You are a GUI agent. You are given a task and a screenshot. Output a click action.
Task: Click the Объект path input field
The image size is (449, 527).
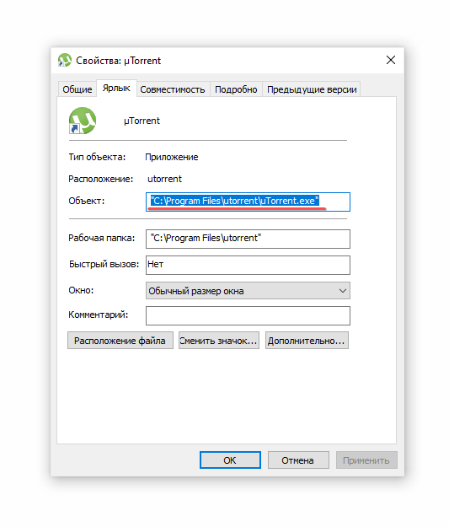[x=248, y=202]
